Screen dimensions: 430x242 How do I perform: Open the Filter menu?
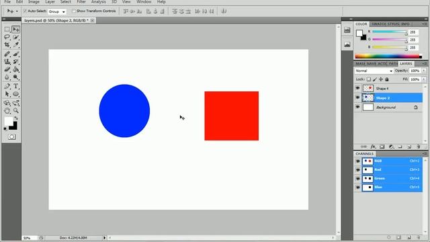click(x=81, y=2)
